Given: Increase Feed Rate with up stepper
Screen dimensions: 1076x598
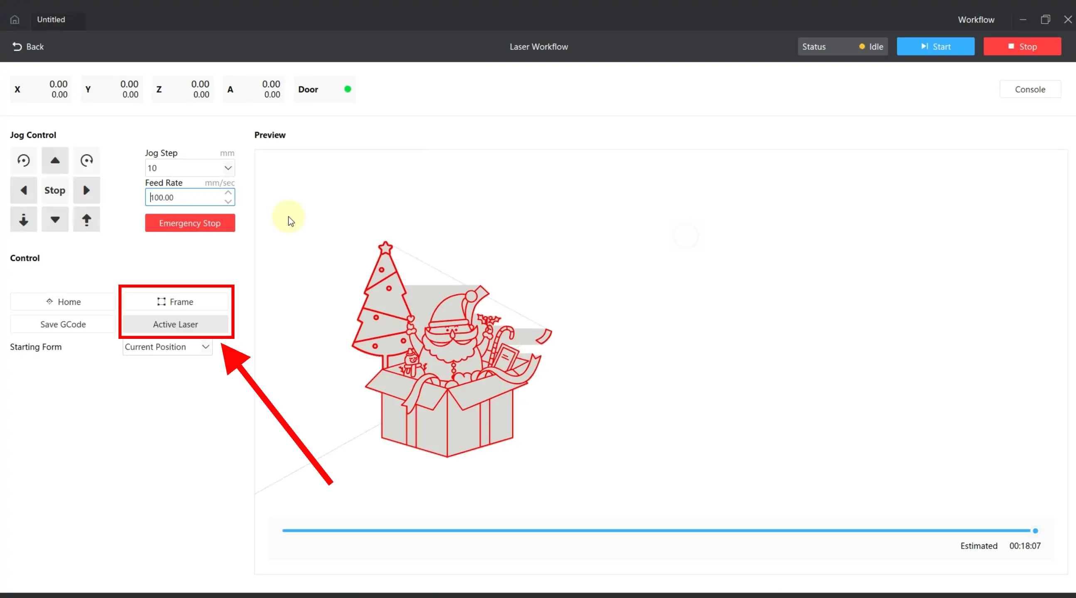Looking at the screenshot, I should click(228, 192).
